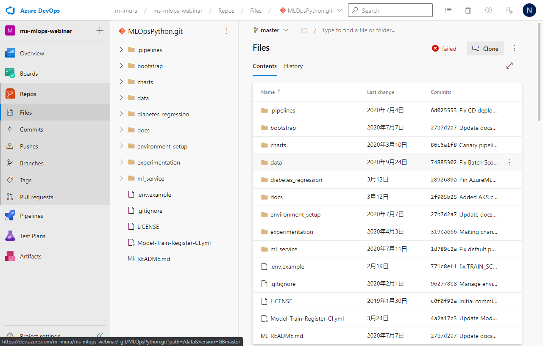Open Repos in the sidebar
Viewport: 543px width, 346px height.
point(55,94)
